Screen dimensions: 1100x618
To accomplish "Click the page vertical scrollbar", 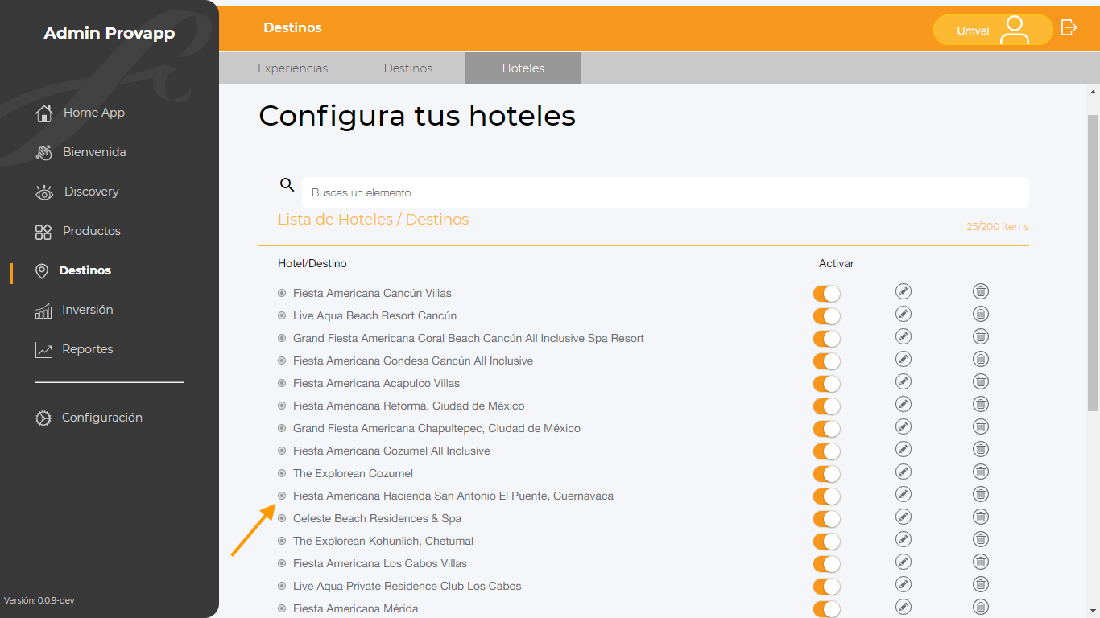I will click(x=1093, y=262).
